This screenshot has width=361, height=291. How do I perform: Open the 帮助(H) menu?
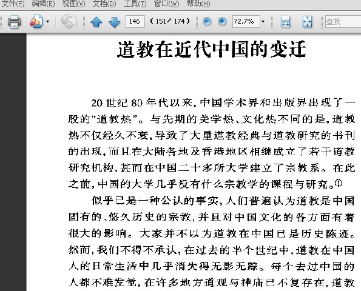(x=198, y=4)
